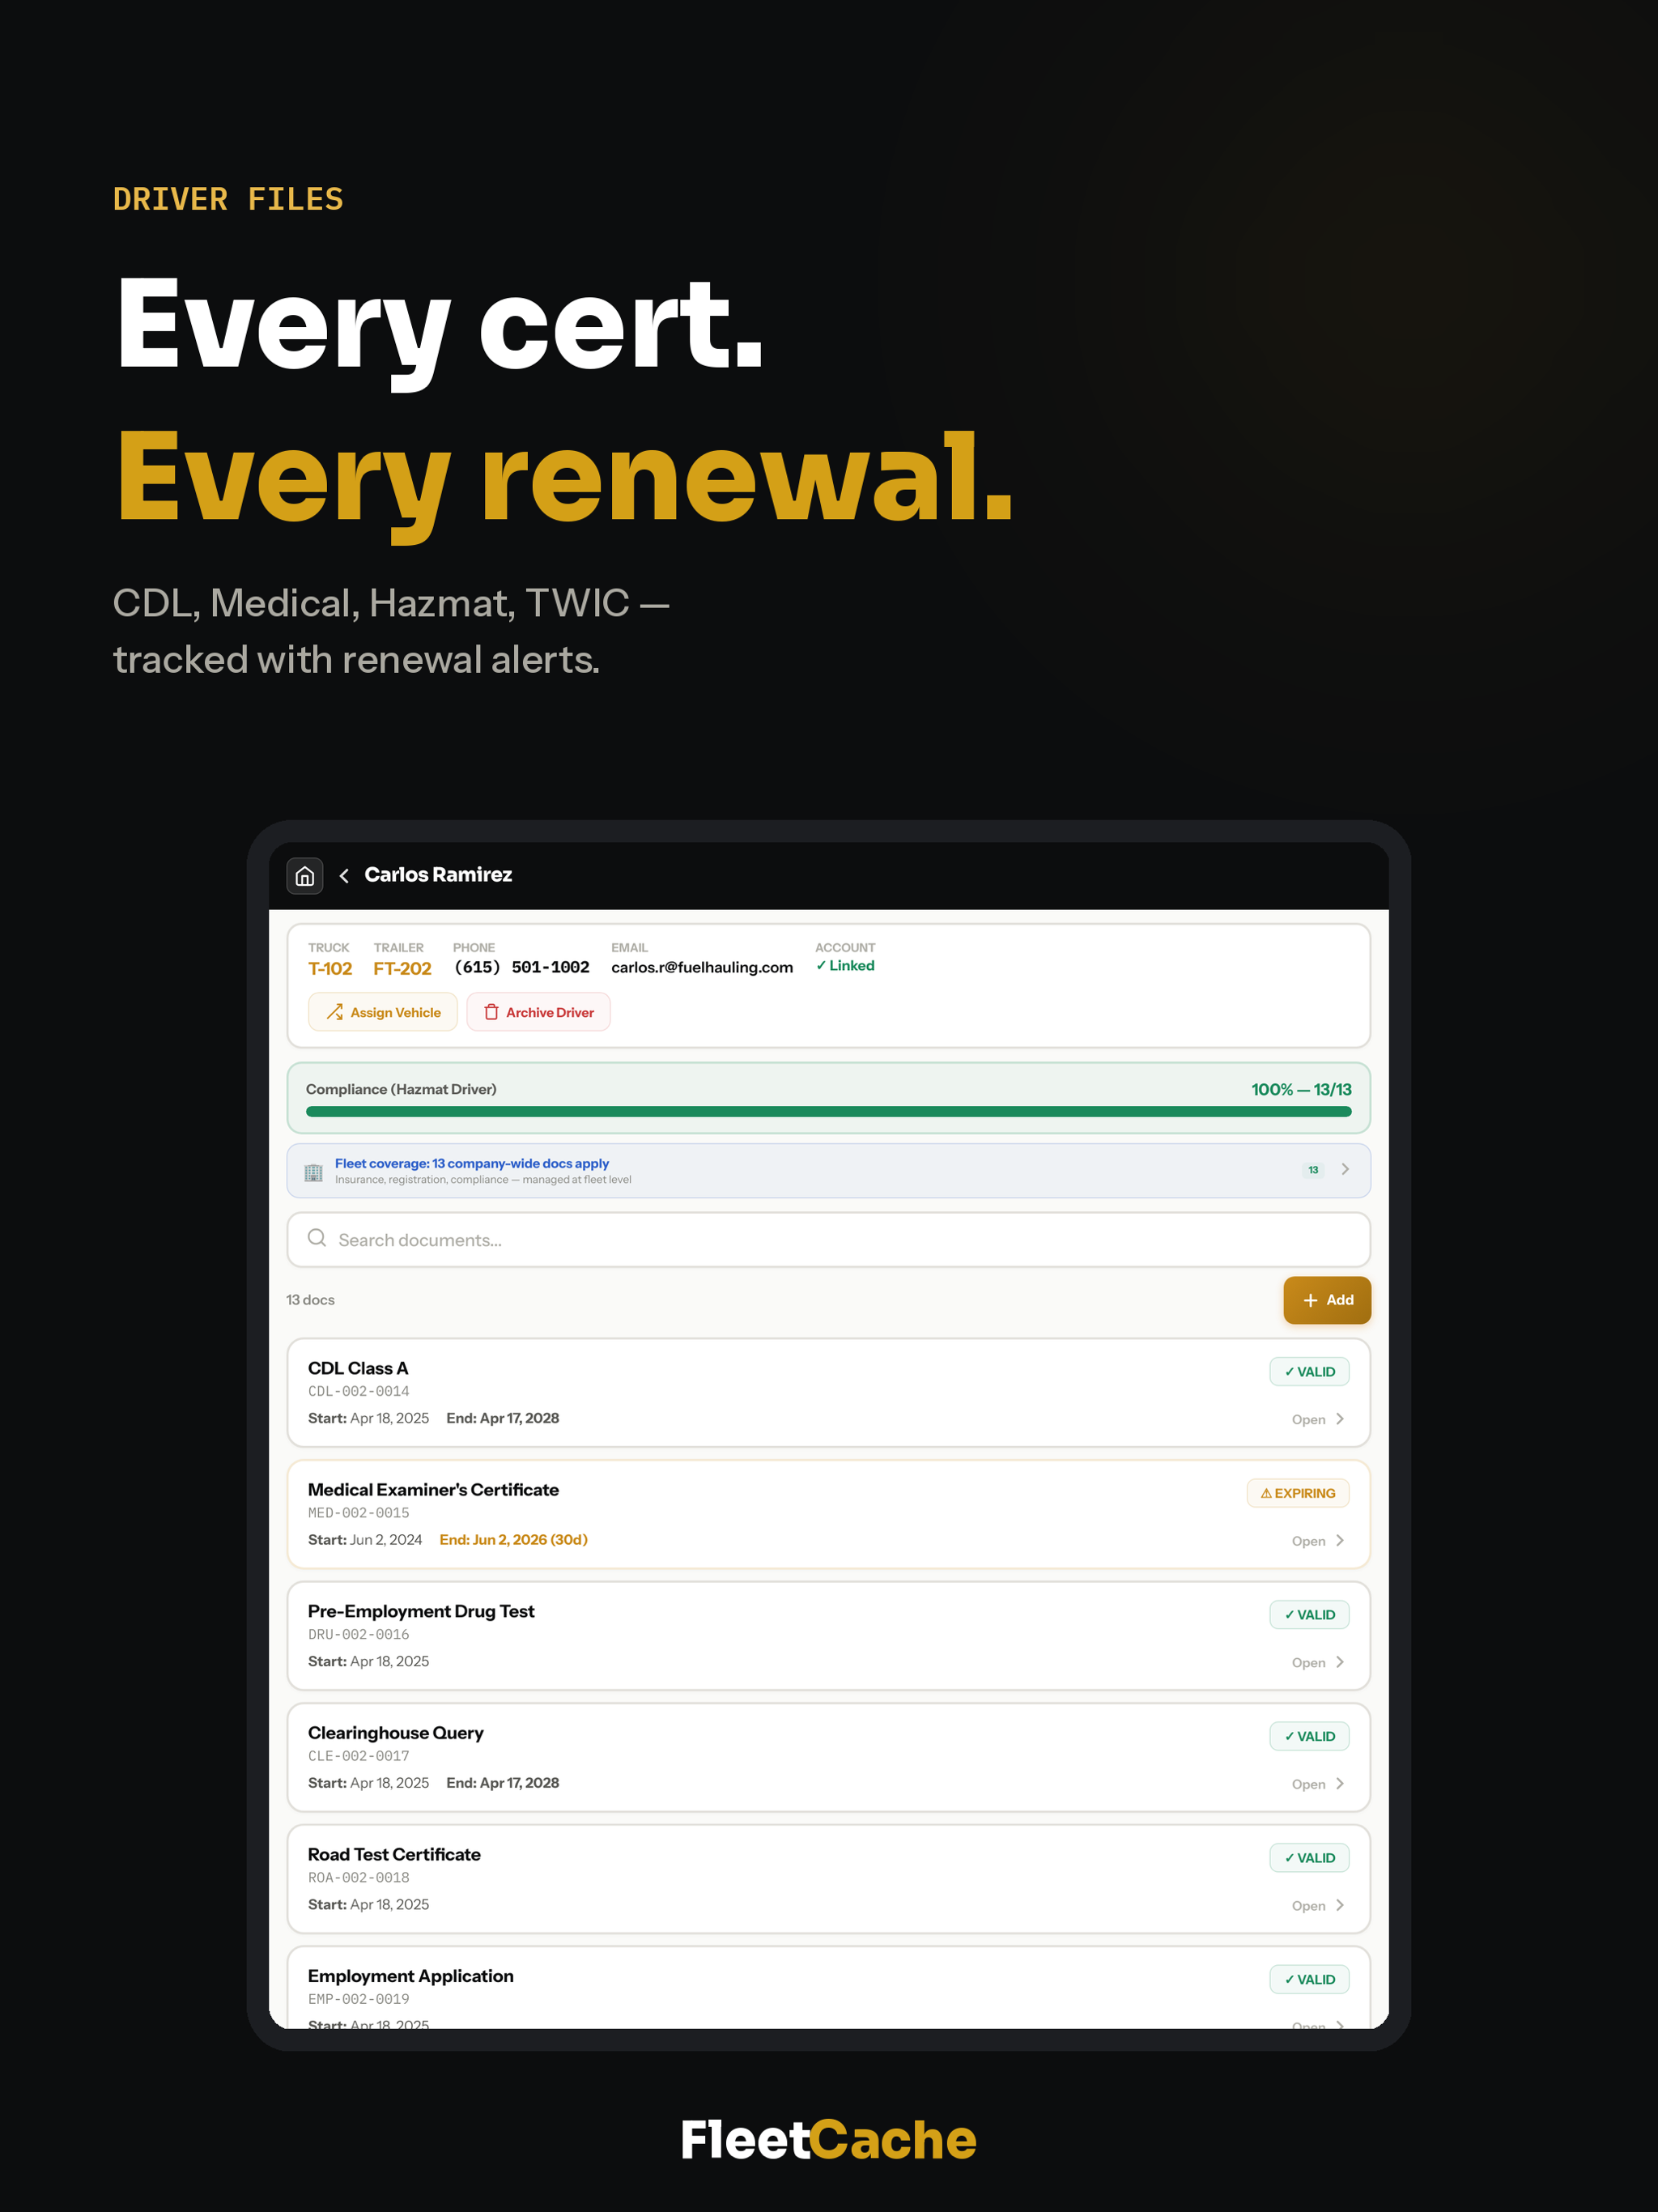This screenshot has height=2212, width=1658.
Task: Click Open on CDL Class A row
Action: pos(1308,1420)
